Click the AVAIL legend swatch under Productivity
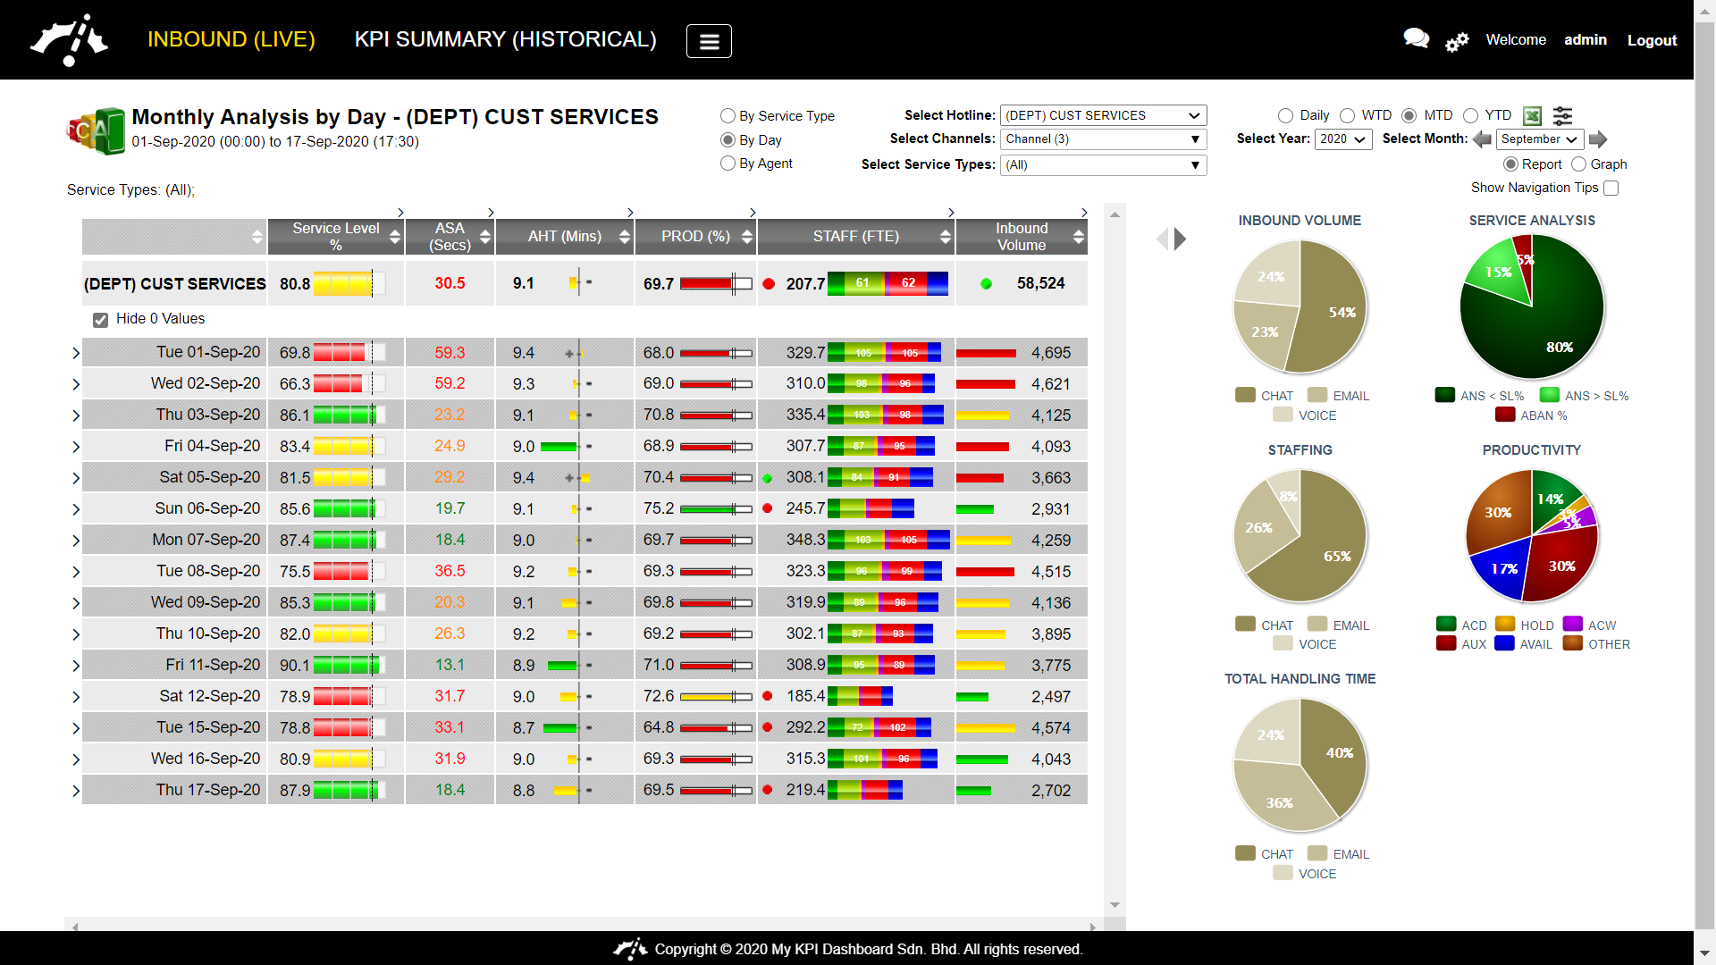This screenshot has height=965, width=1716. coord(1504,643)
